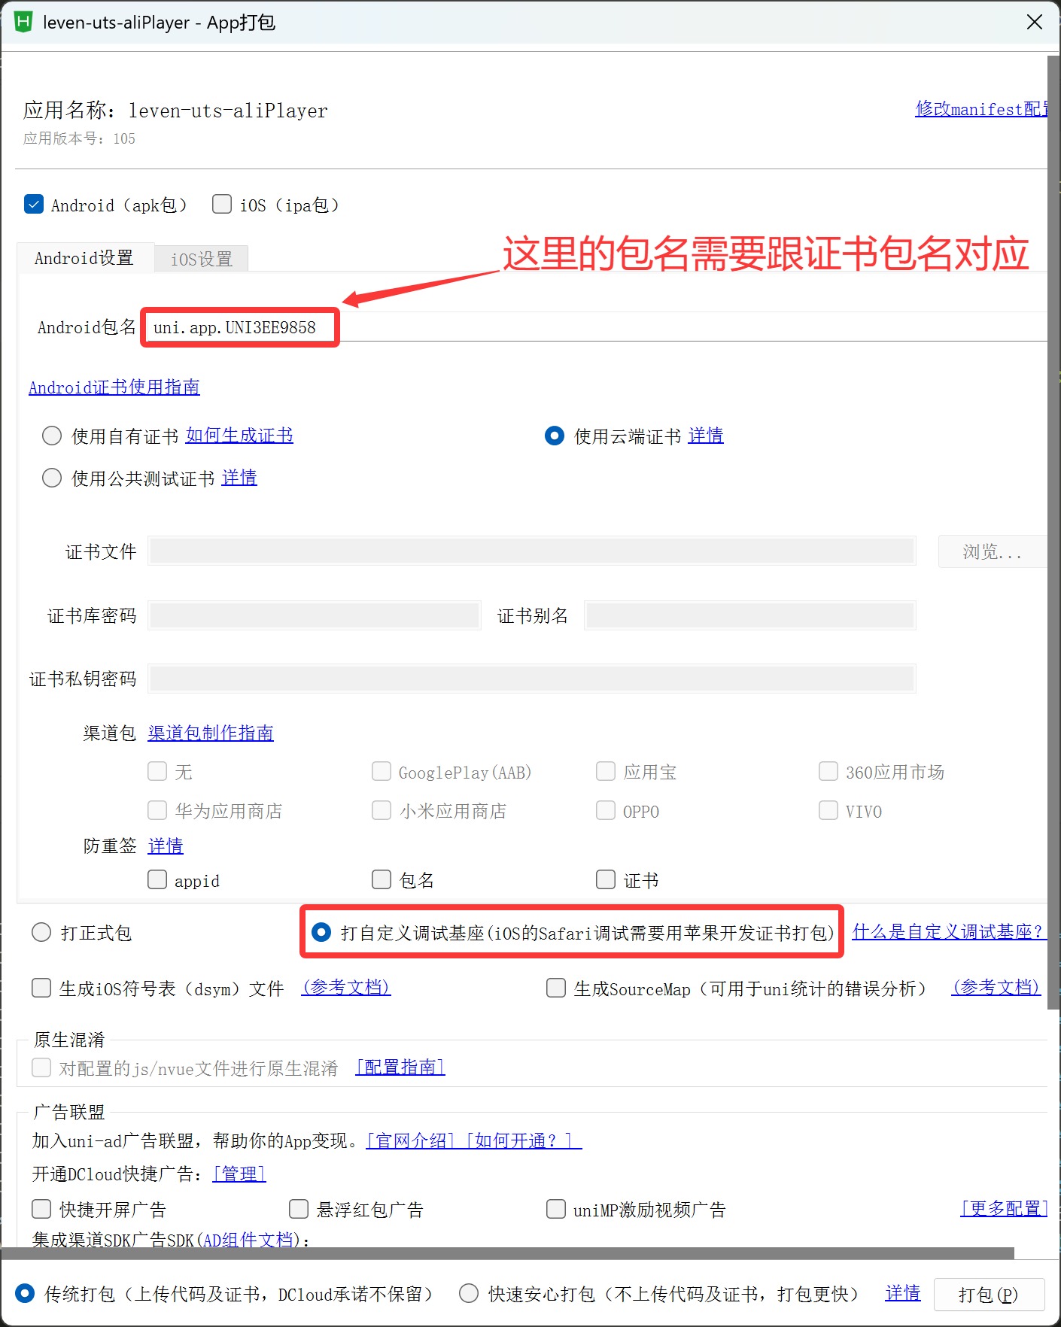This screenshot has width=1061, height=1327.
Task: Click the 证书文件 input field
Action: click(x=532, y=551)
